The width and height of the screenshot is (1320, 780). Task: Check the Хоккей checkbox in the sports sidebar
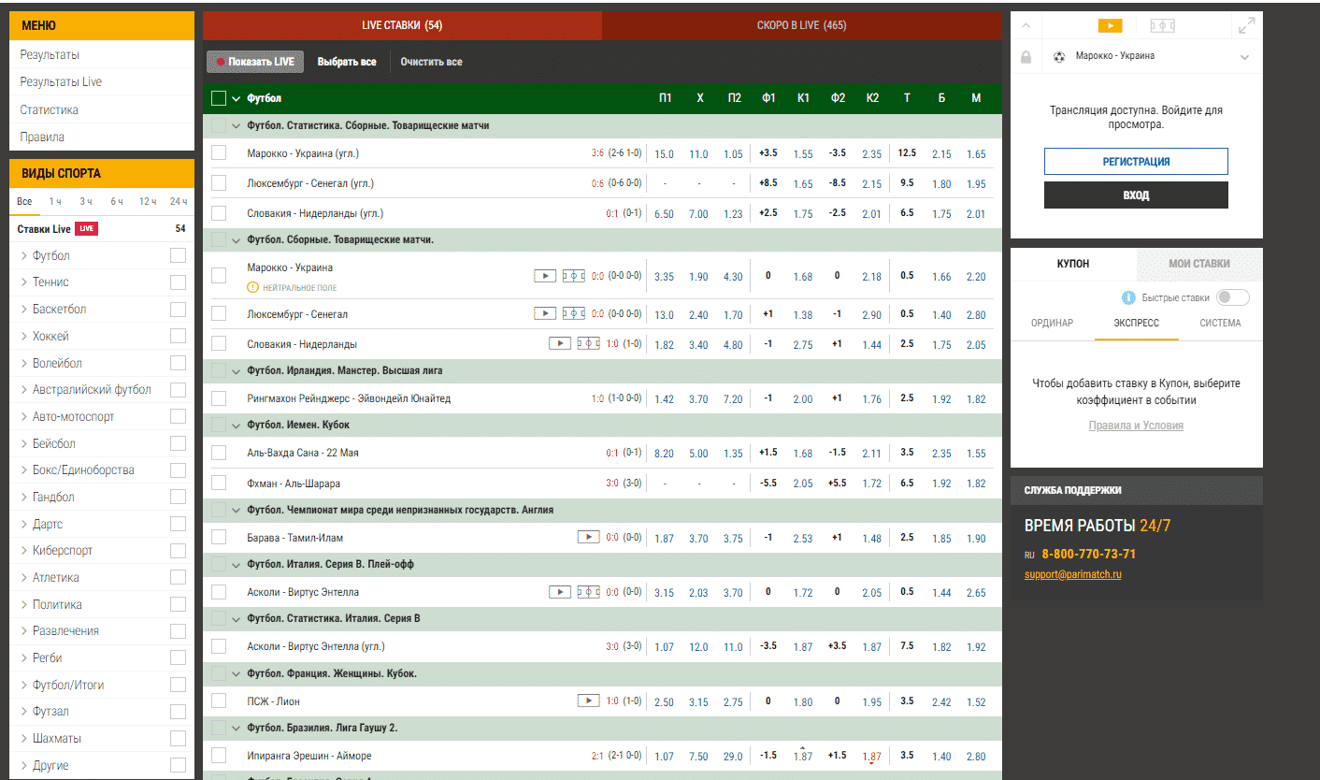pyautogui.click(x=178, y=336)
